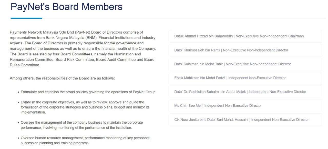The image size is (328, 149).
Task: Click the PayNet's Board Members heading
Action: point(67,7)
